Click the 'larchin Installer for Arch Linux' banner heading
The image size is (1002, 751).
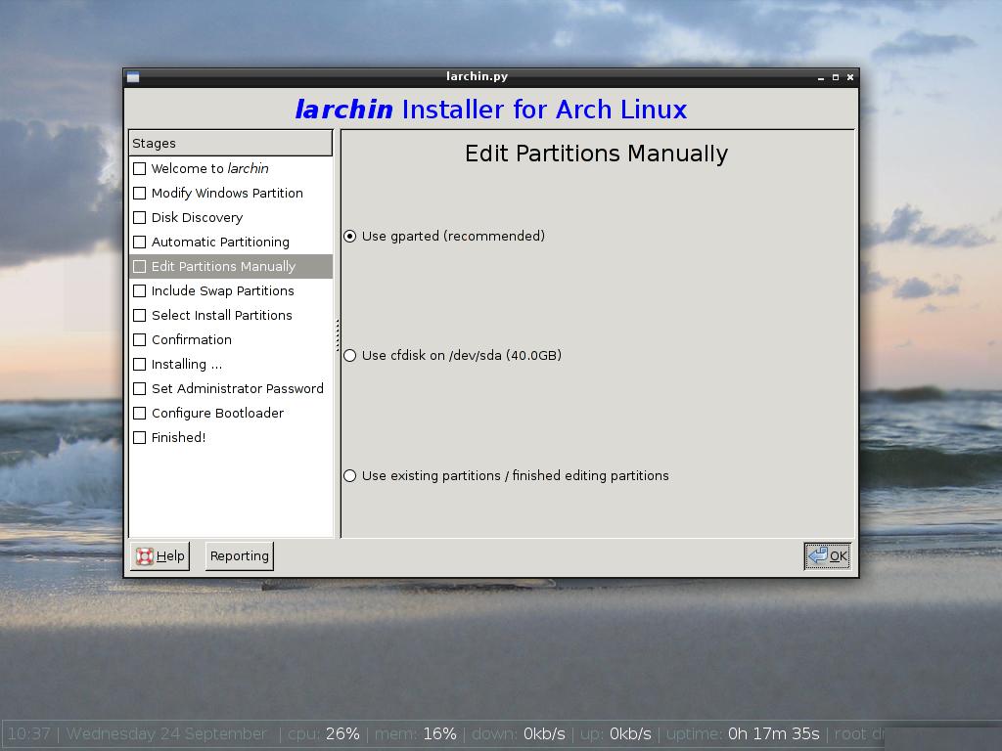tap(491, 110)
